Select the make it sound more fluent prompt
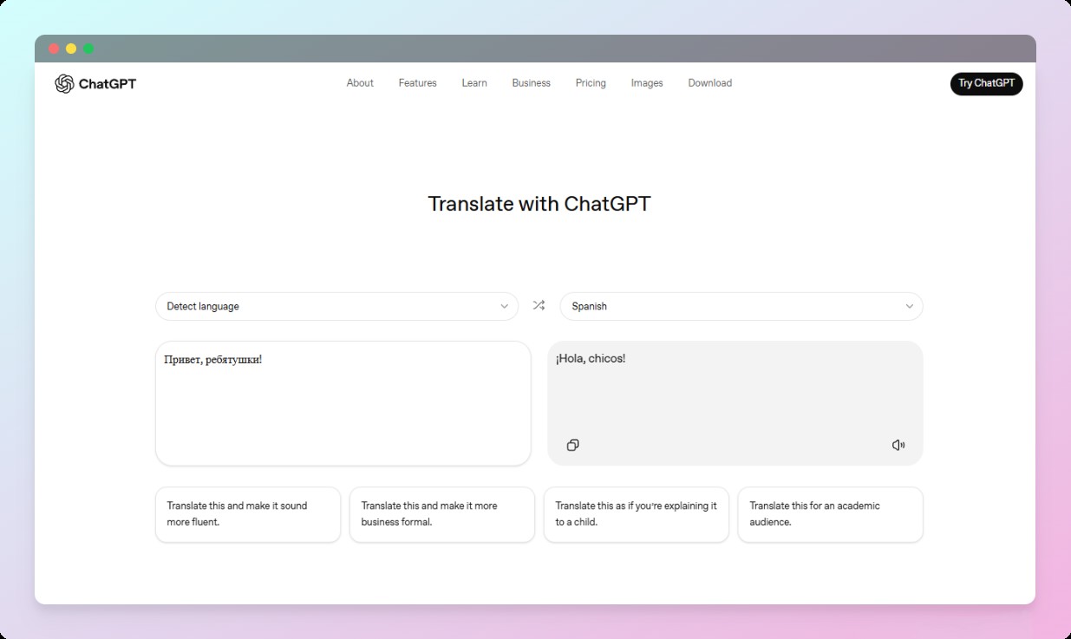This screenshot has width=1071, height=639. pyautogui.click(x=247, y=514)
